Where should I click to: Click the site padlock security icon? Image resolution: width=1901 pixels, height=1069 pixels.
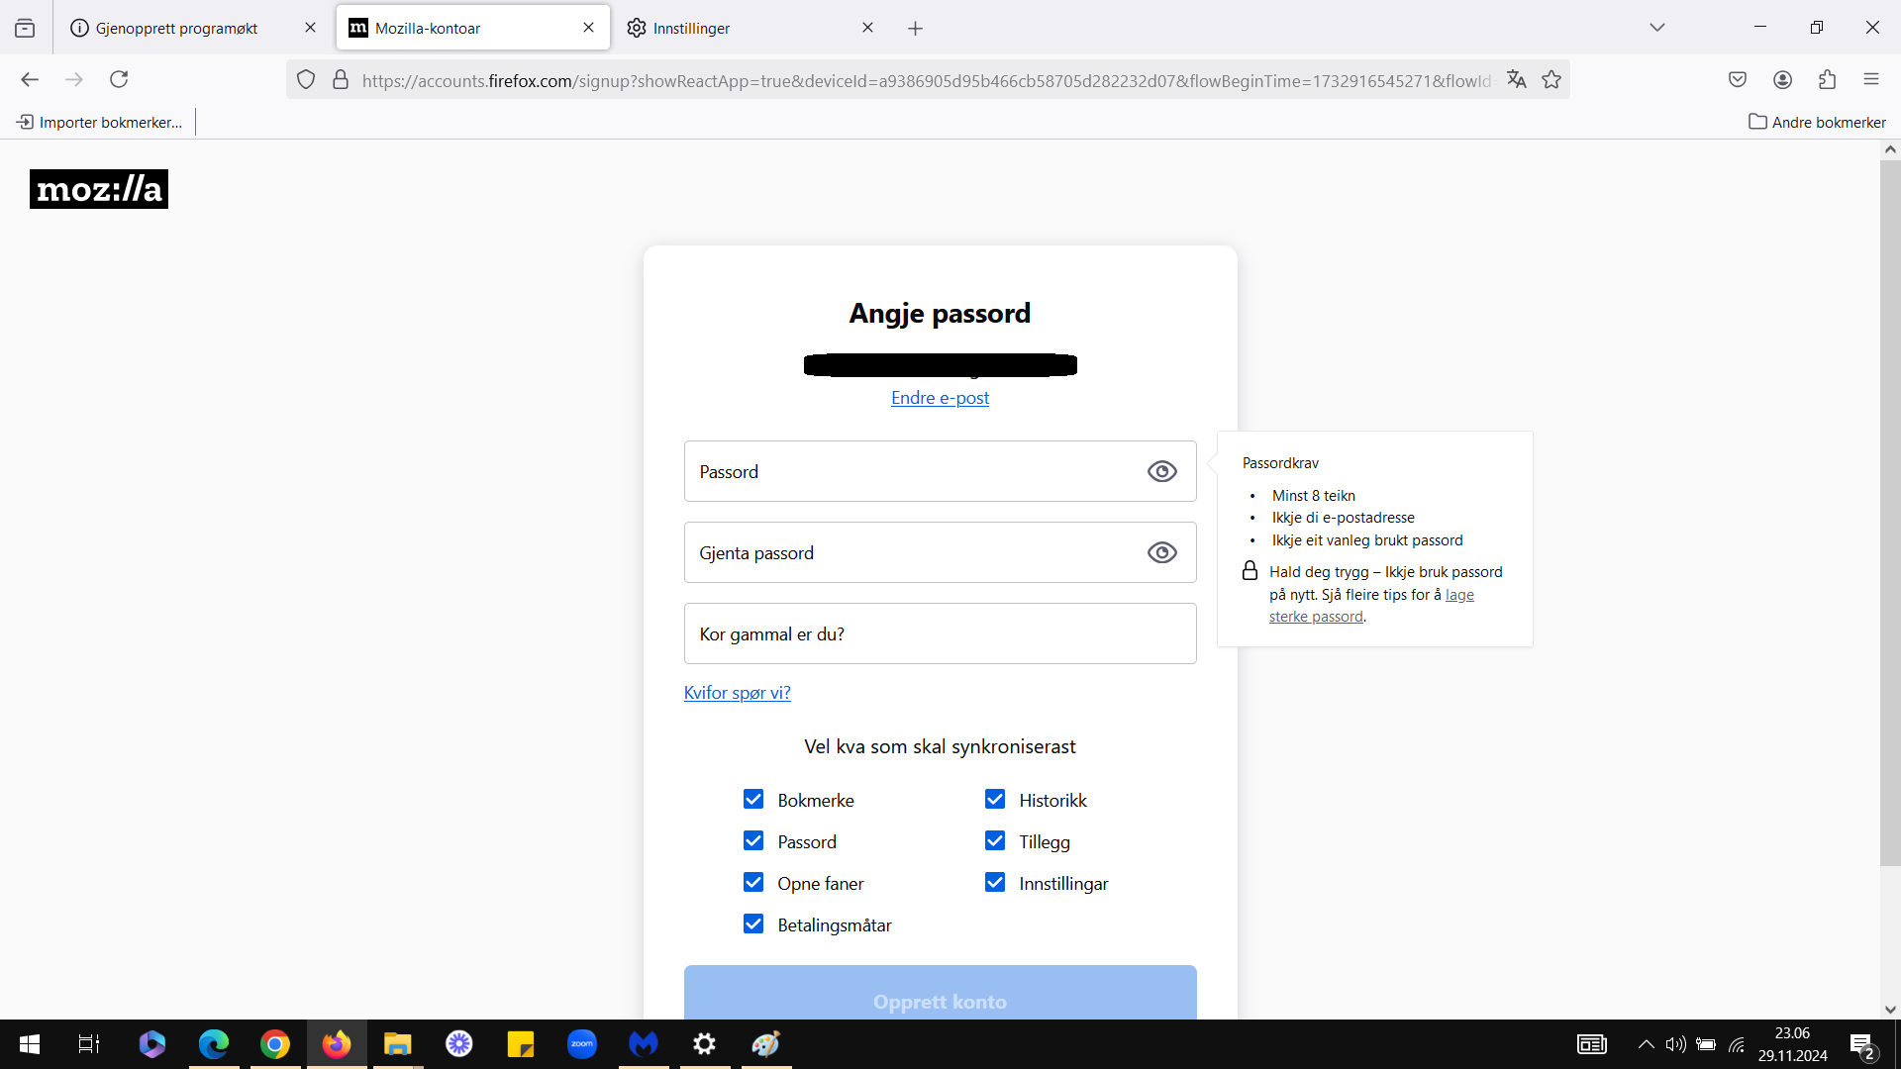pos(341,80)
